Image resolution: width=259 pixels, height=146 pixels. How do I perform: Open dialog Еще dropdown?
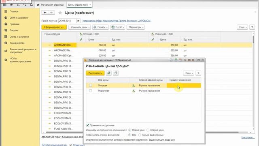pos(189,73)
